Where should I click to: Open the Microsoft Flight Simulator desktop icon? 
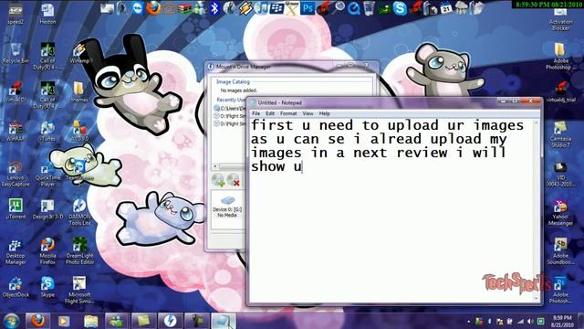(79, 291)
